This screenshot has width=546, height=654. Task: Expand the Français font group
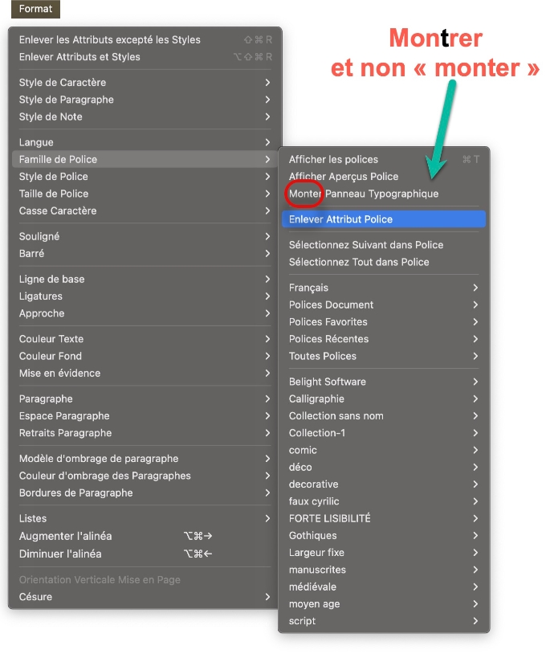pos(384,288)
